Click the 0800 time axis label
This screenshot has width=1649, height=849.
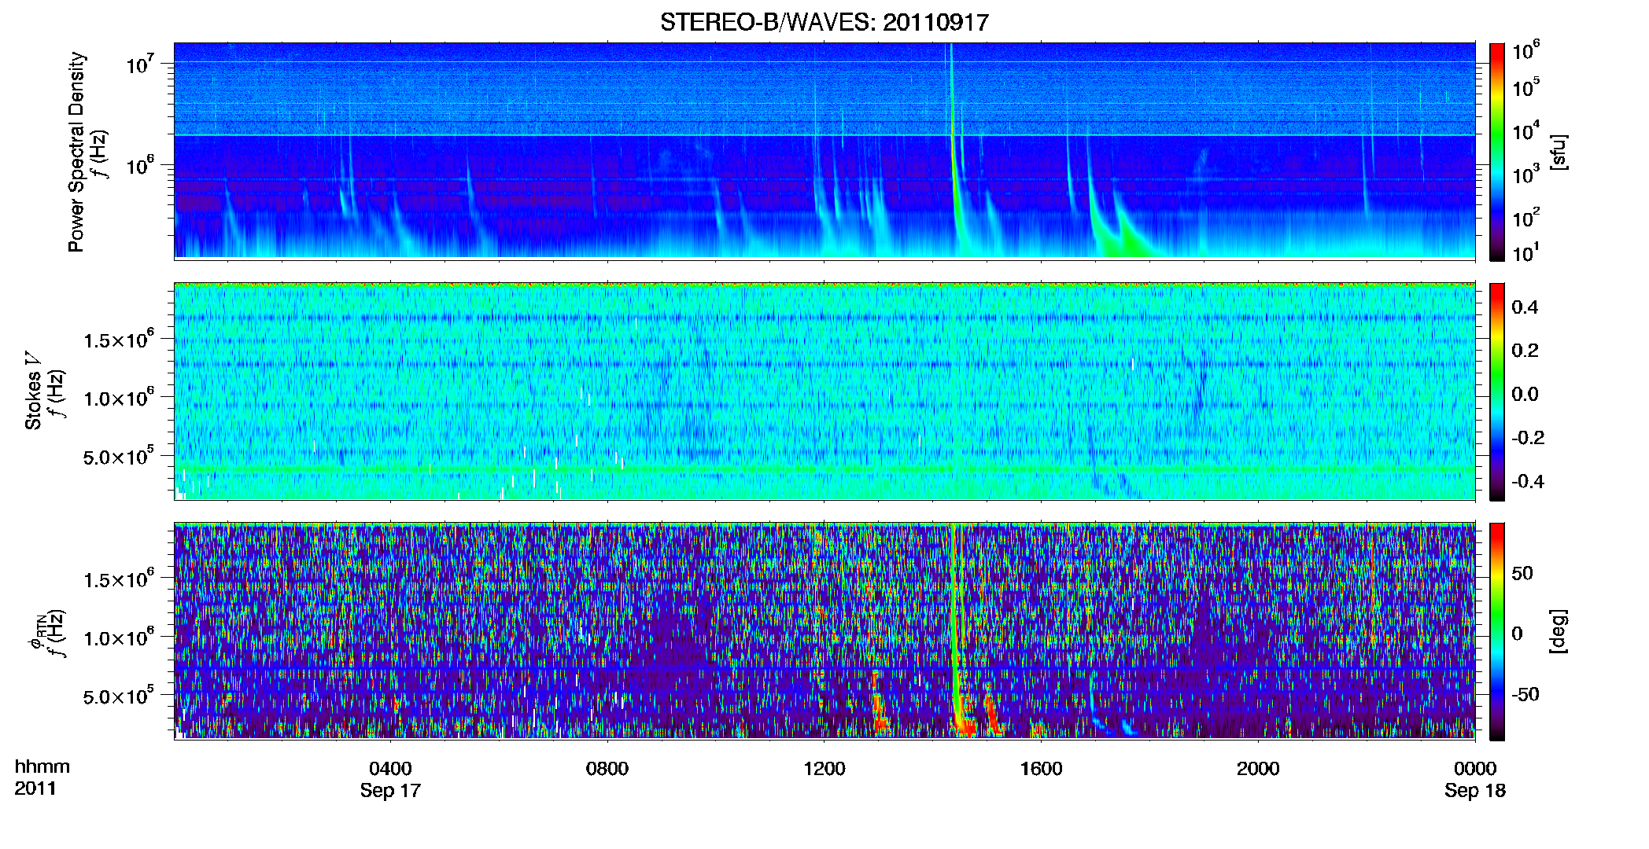607,768
